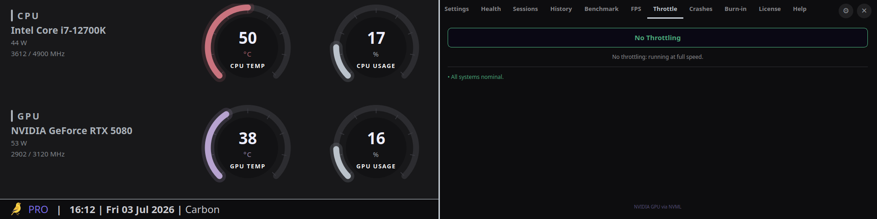The width and height of the screenshot is (877, 219).
Task: Open the Crashes tab
Action: point(701,9)
